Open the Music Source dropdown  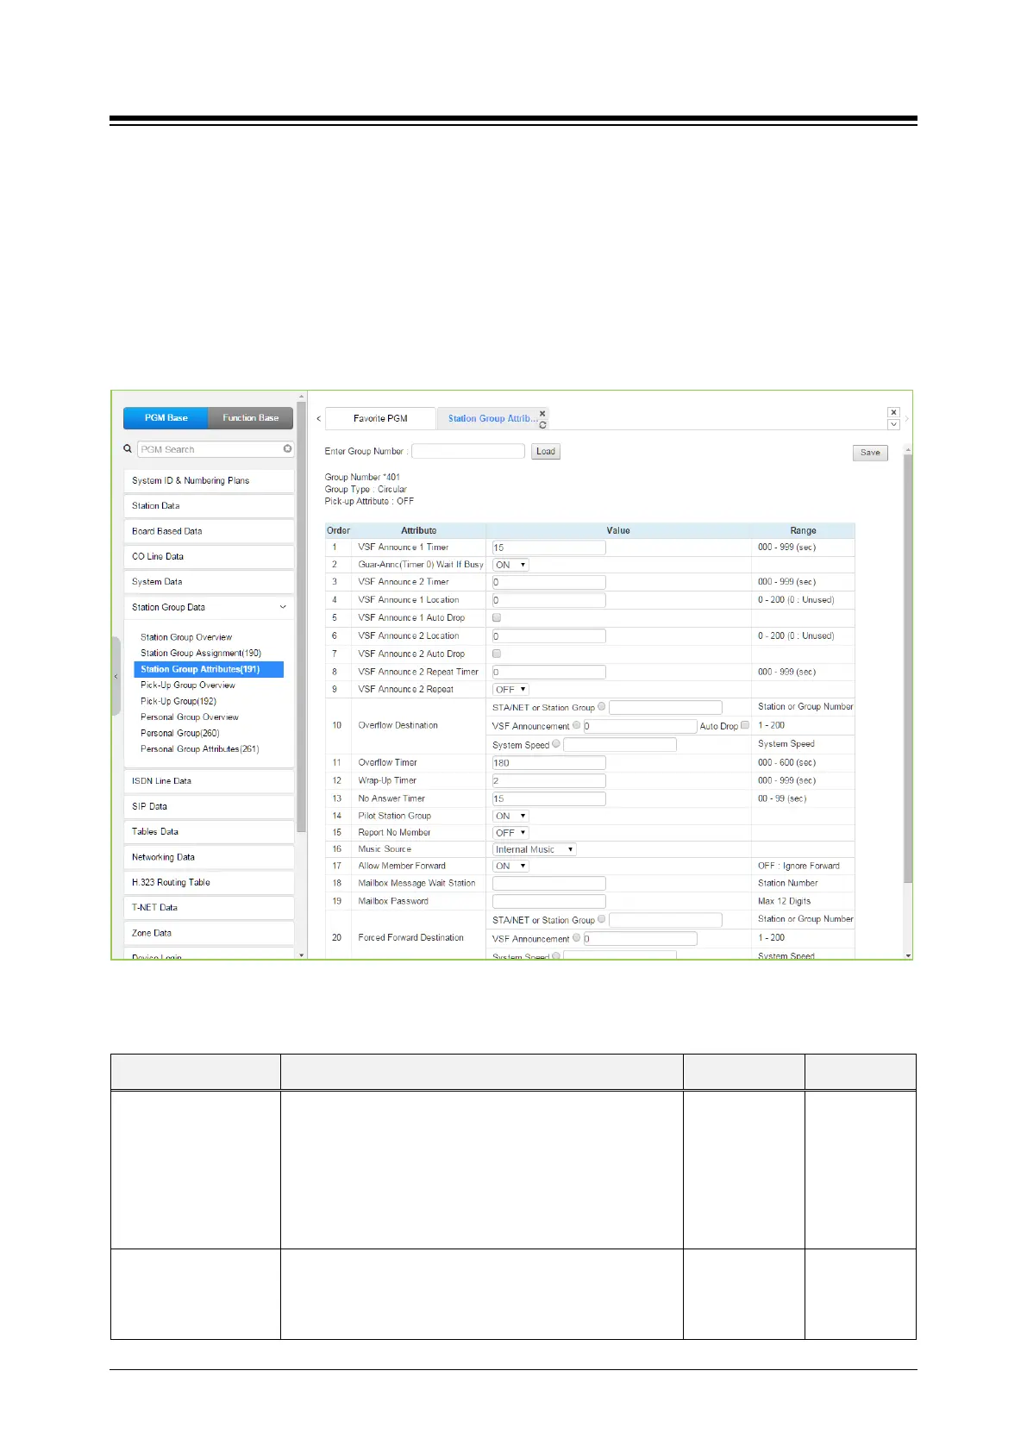534,849
